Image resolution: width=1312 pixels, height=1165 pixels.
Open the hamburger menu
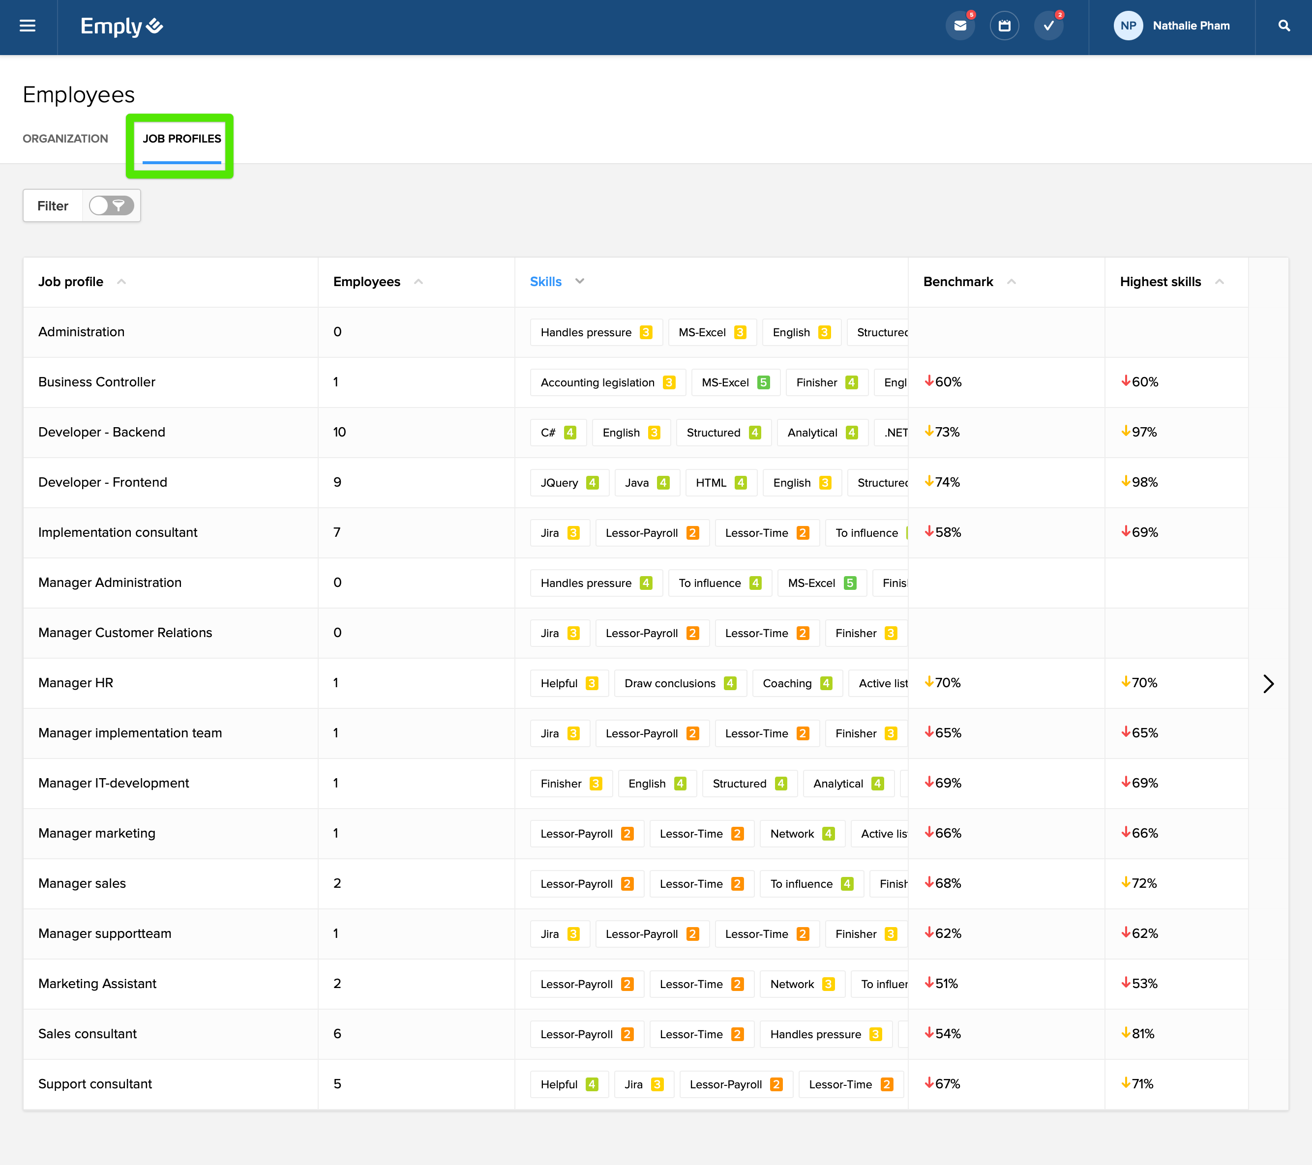click(x=28, y=26)
